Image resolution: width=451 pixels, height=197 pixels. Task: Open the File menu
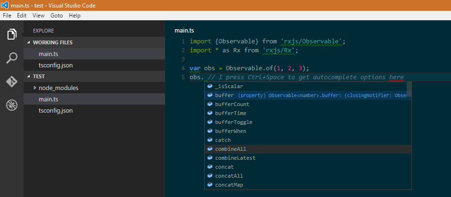7,16
